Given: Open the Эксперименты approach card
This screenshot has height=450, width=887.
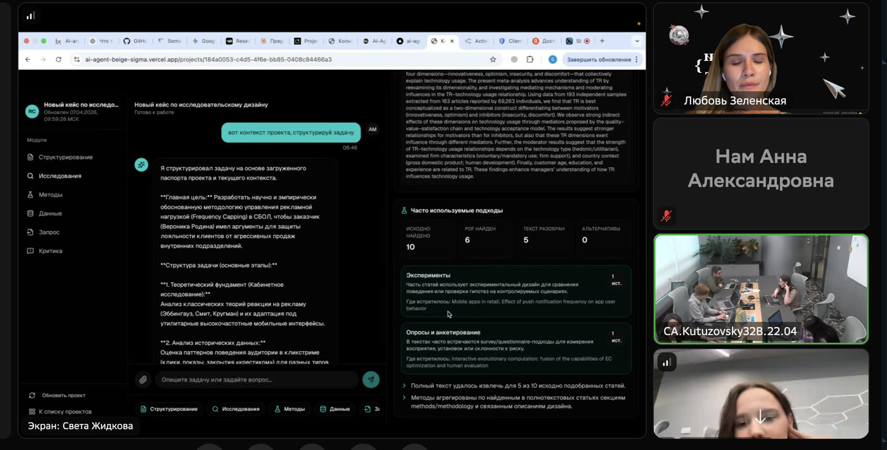Looking at the screenshot, I should tap(516, 292).
